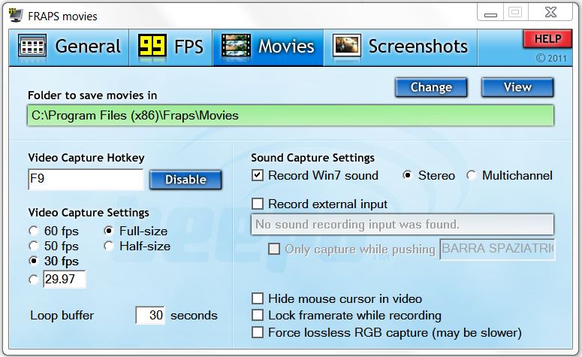
Task: Click the '© 2011' copyright text
Action: tap(551, 59)
